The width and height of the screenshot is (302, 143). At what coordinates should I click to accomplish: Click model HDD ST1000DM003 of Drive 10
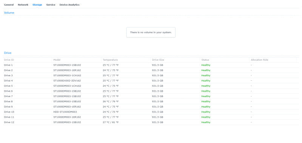pyautogui.click(x=65, y=112)
